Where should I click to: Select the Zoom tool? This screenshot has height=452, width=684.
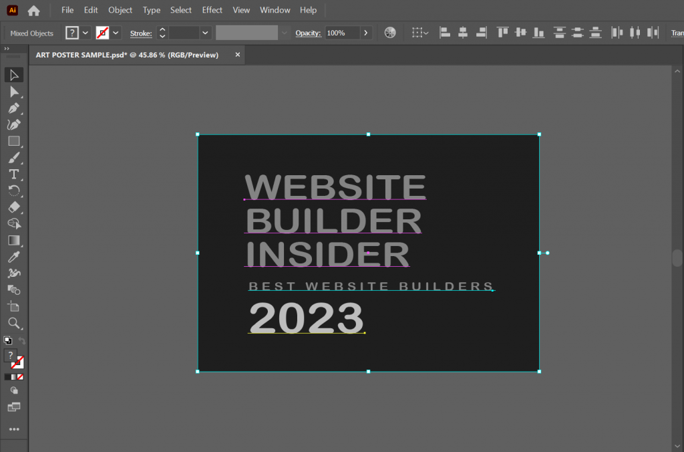15,323
